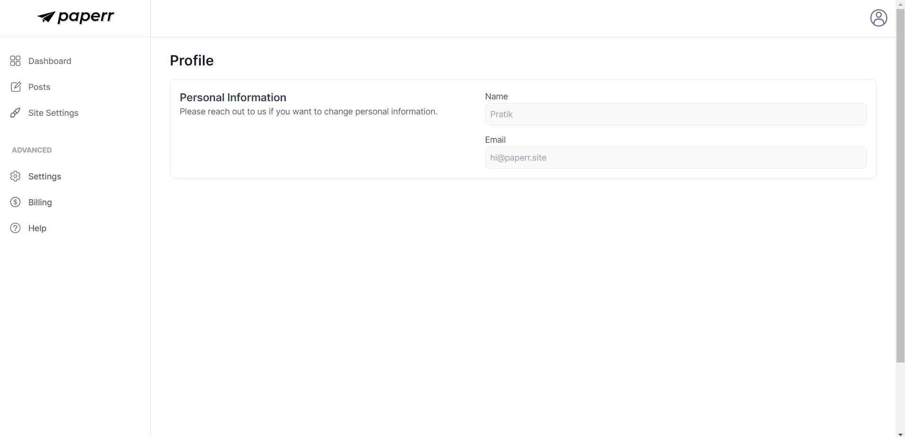905x437 pixels.
Task: Click the Dashboard grid icon
Action: 16,61
